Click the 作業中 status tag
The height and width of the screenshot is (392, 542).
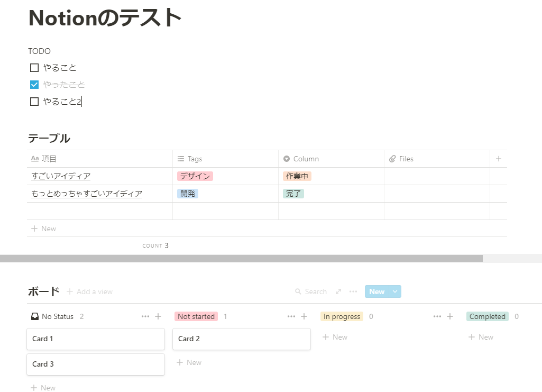[297, 176]
